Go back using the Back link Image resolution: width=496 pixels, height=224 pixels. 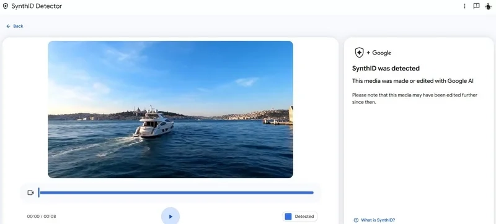(x=14, y=26)
